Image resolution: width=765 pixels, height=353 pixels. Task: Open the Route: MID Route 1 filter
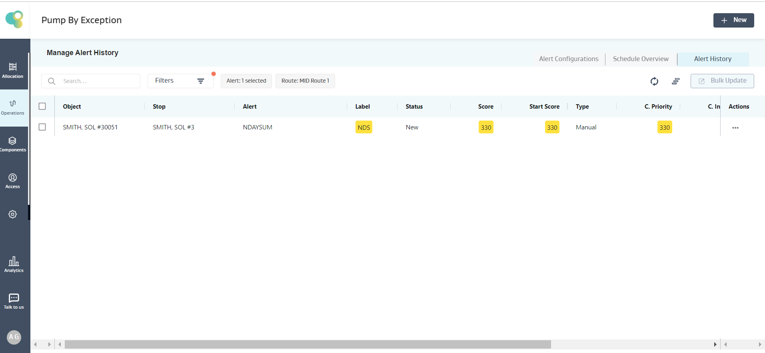coord(305,81)
